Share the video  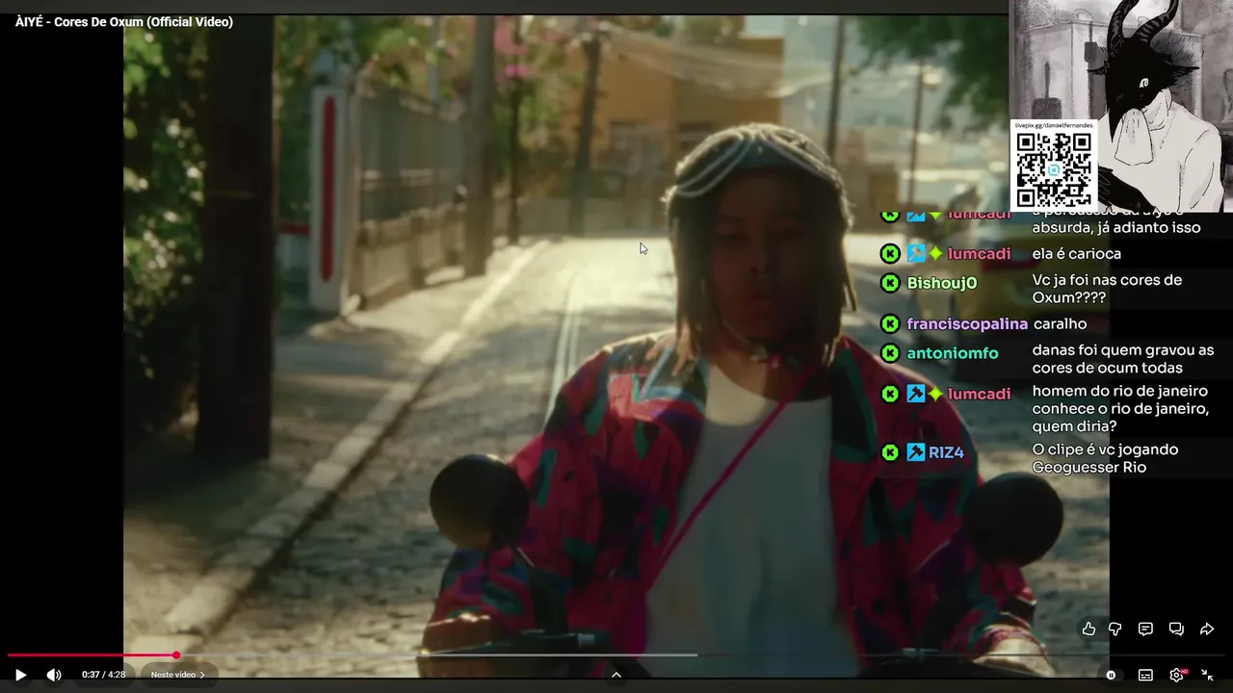[x=1206, y=629]
